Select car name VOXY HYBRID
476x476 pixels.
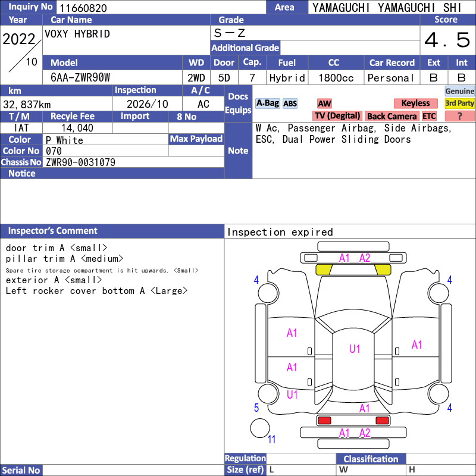point(77,34)
